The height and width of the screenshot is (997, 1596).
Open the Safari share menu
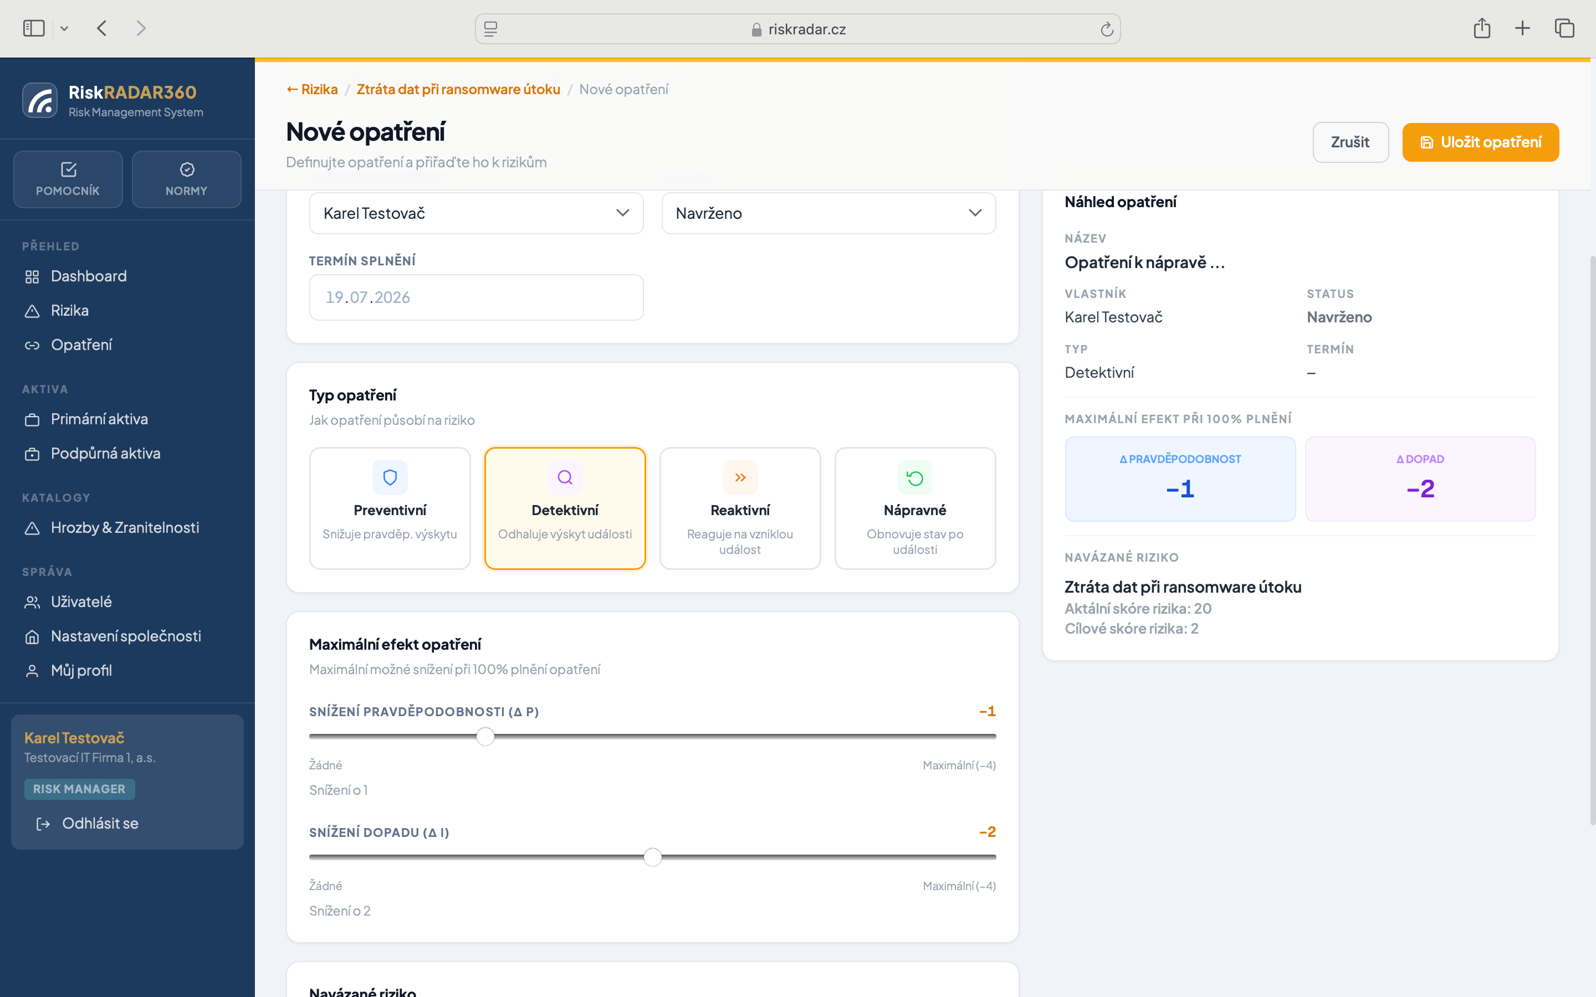(x=1482, y=28)
